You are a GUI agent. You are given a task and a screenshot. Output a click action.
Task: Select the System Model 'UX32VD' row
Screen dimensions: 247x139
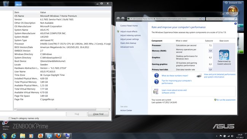pos(62,37)
